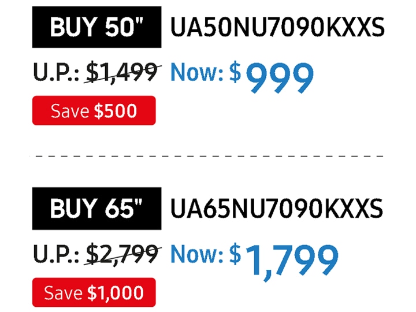Click the U.P.: label above Save $500
This screenshot has height=312, width=416.
[56, 72]
